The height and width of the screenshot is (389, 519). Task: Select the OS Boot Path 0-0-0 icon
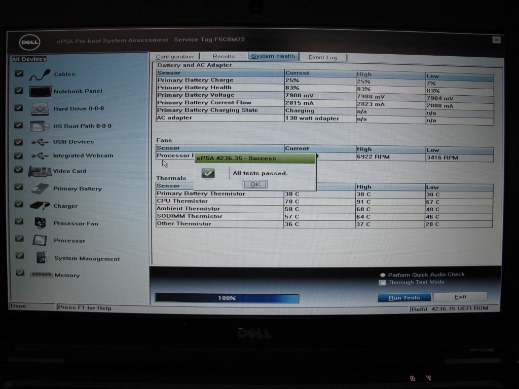[40, 126]
